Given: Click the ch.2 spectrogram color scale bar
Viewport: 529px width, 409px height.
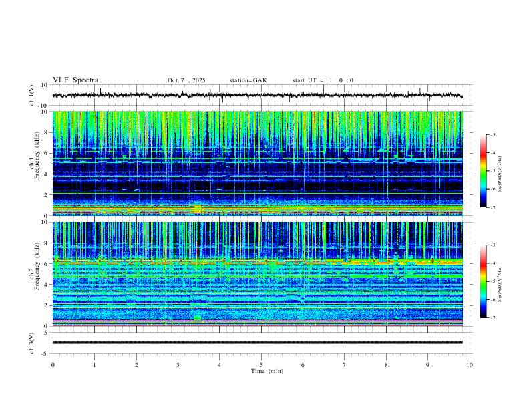Looking at the screenshot, I should click(x=483, y=281).
